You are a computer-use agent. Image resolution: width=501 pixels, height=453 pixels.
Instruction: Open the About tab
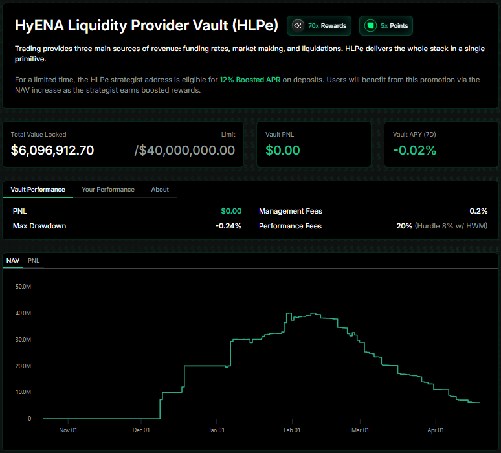[160, 190]
